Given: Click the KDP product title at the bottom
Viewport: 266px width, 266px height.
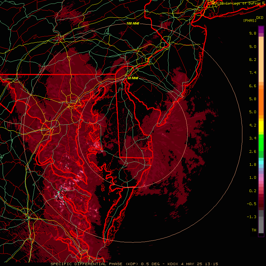Looking at the screenshot, I should coord(134,264).
